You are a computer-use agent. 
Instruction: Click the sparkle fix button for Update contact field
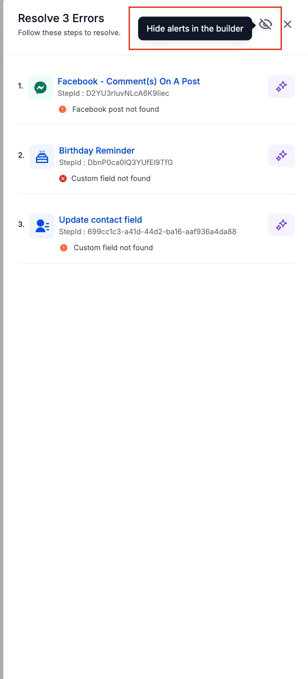click(281, 225)
